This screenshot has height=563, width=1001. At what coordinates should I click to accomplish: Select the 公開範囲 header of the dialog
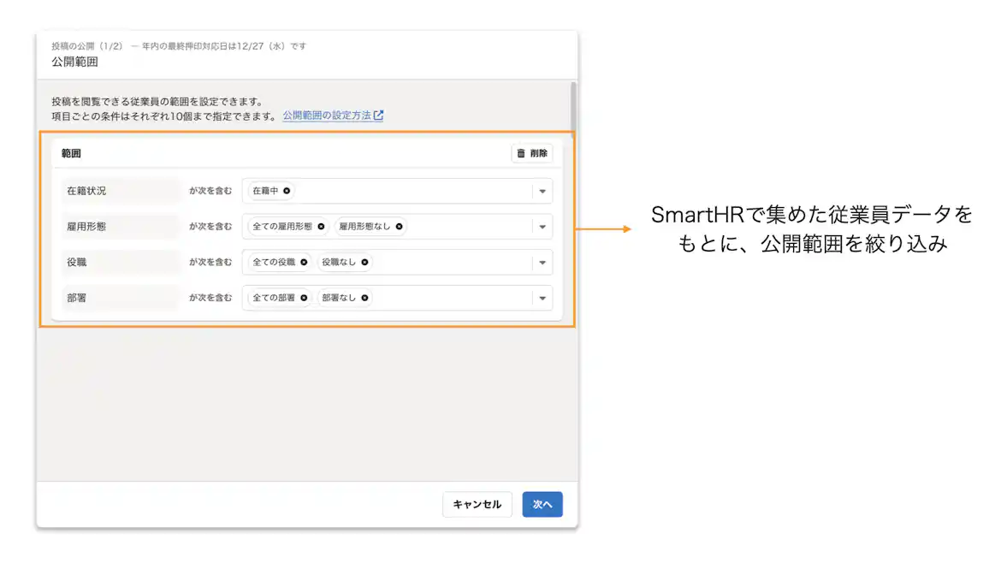click(74, 62)
